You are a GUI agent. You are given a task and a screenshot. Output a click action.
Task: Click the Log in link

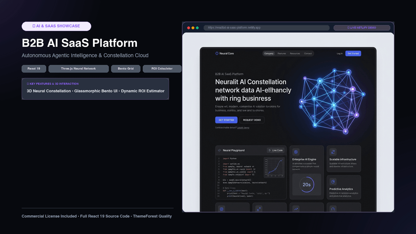coord(340,53)
